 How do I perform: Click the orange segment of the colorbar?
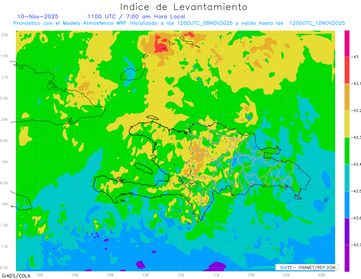click(x=347, y=97)
